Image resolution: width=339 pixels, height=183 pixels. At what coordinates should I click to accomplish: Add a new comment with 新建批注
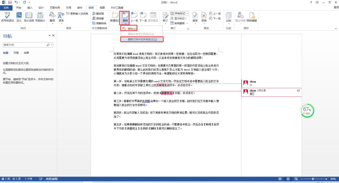115,17
